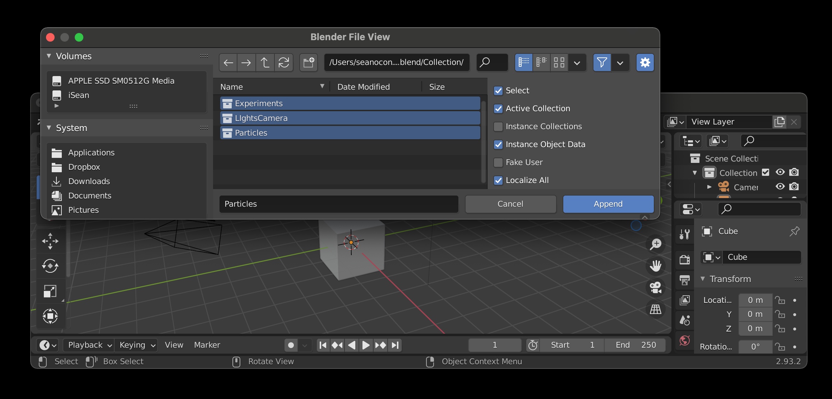The width and height of the screenshot is (832, 399).
Task: Click frame number input on timeline
Action: click(x=495, y=345)
